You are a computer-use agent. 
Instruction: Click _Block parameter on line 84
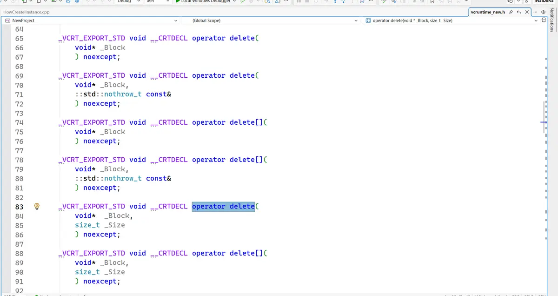(x=117, y=215)
